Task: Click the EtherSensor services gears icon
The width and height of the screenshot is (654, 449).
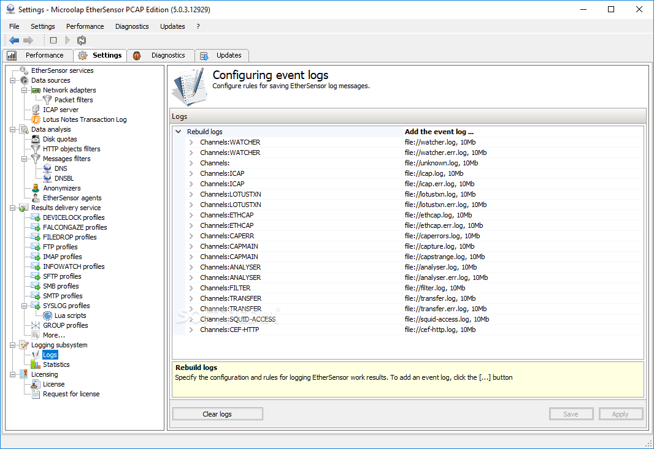Action: pos(24,70)
